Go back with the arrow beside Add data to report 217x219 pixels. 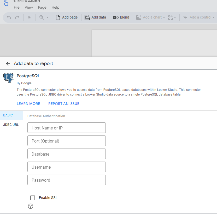[8, 64]
